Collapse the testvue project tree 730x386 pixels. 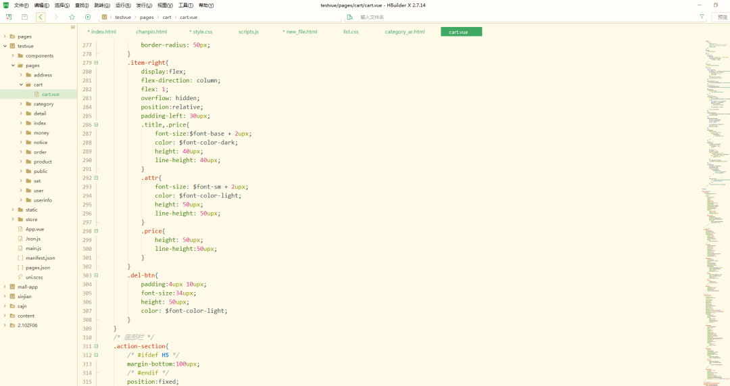pyautogui.click(x=5, y=46)
